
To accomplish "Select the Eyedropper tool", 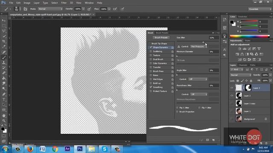I will point(4,47).
